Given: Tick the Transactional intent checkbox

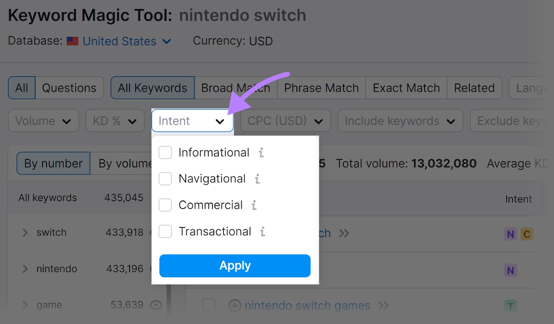Looking at the screenshot, I should [165, 232].
